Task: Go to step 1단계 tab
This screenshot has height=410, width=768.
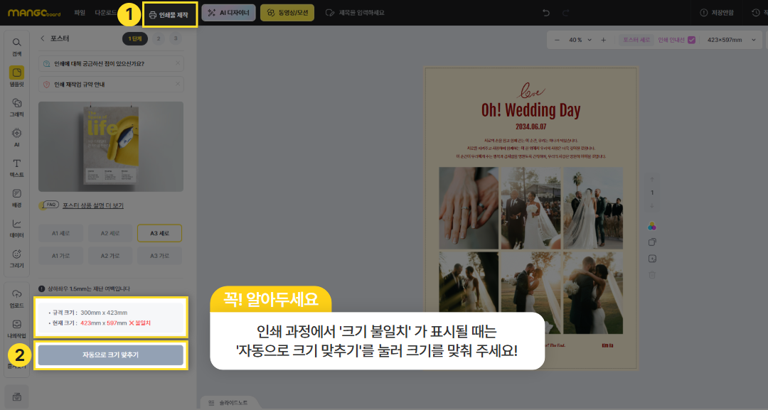Action: (x=135, y=38)
